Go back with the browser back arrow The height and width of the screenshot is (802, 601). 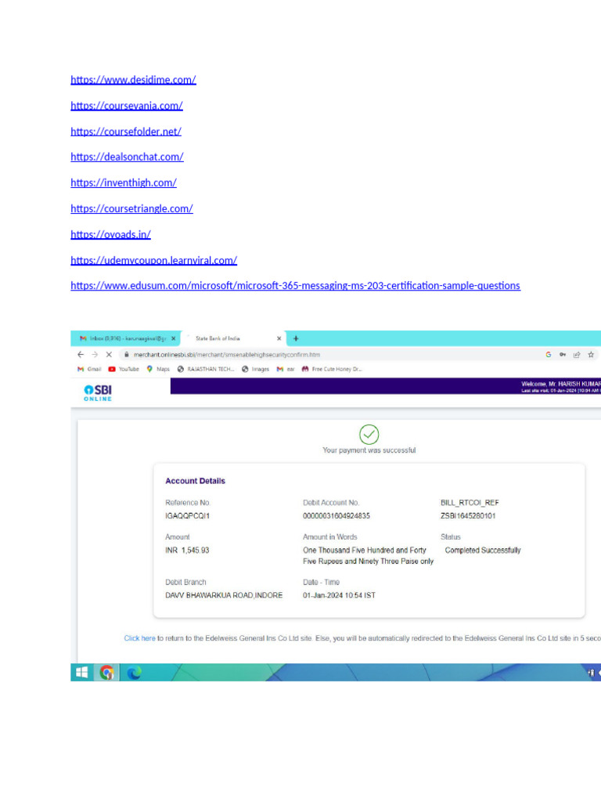click(81, 355)
